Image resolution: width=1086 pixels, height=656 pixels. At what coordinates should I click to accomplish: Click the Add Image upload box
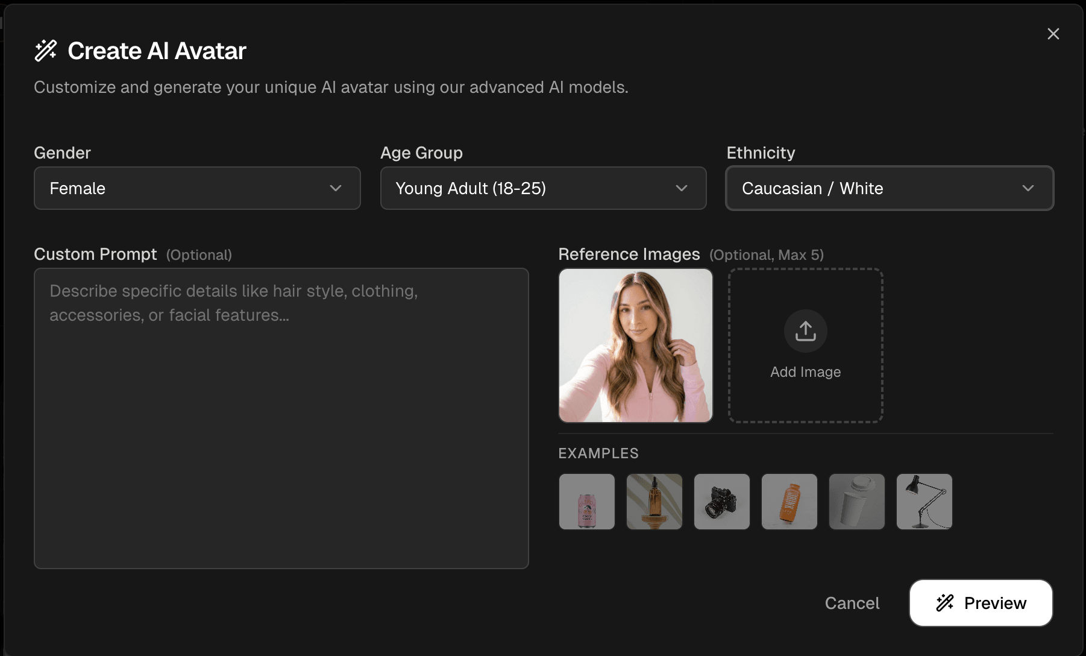click(x=805, y=345)
